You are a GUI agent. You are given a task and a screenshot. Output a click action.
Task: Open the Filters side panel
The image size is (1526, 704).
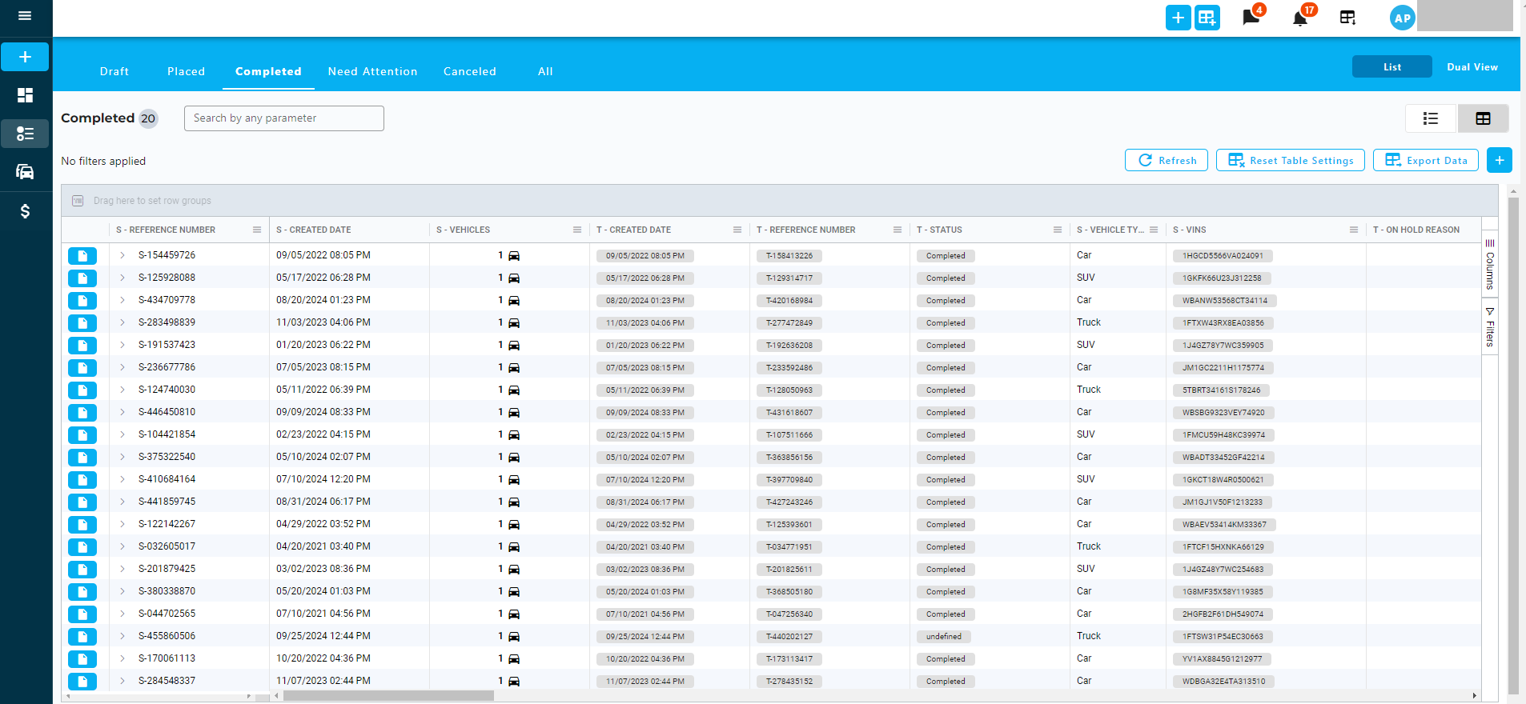click(1490, 326)
